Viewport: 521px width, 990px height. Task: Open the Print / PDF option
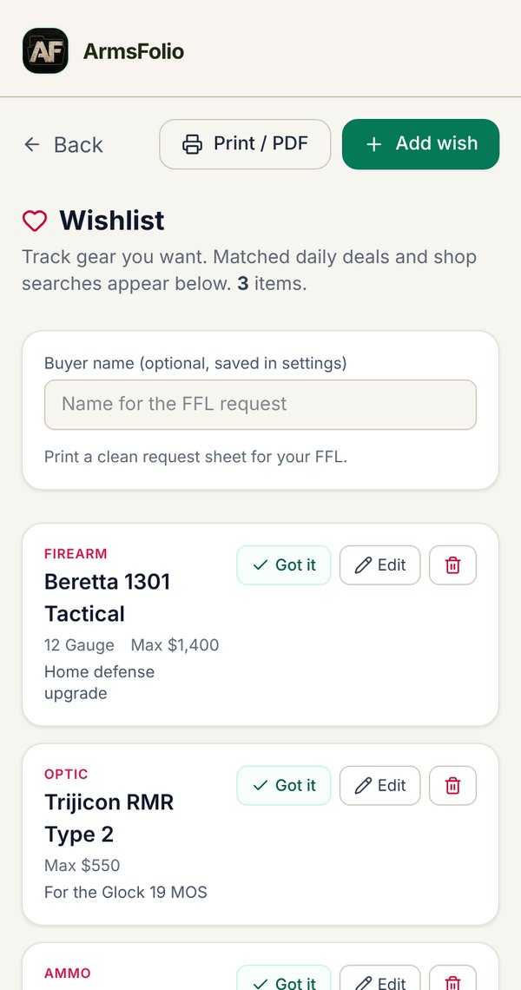pyautogui.click(x=245, y=144)
